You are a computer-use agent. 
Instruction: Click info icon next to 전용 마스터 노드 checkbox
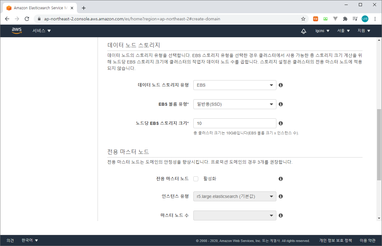coord(281,179)
